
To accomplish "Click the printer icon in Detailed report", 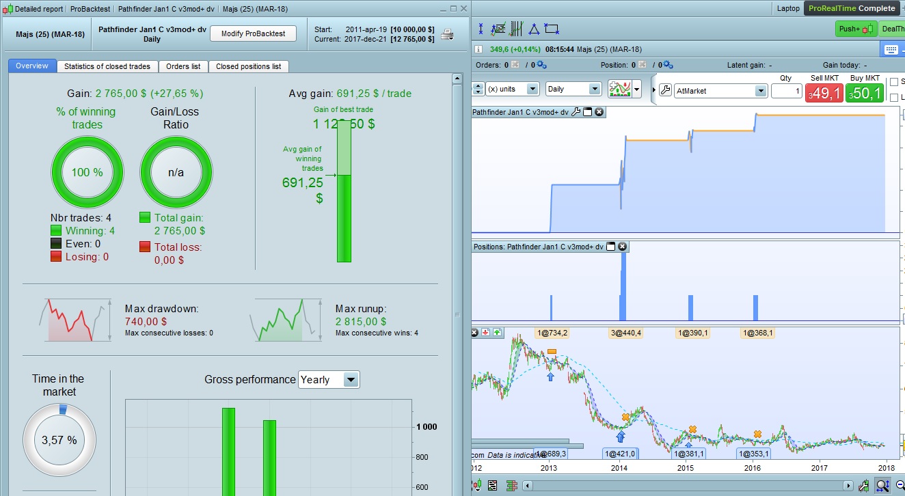I will [x=447, y=34].
